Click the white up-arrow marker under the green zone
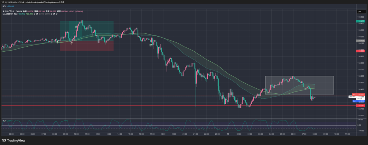This screenshot has width=368, height=145. pos(72,43)
